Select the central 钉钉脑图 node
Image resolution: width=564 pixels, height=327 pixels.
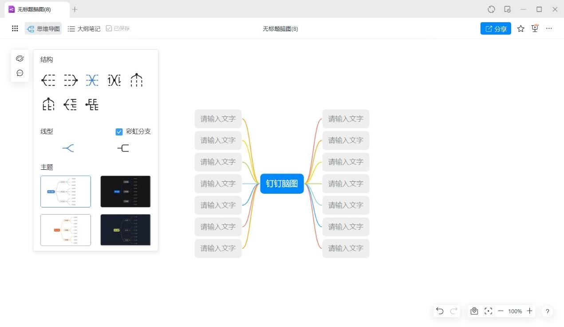[x=282, y=183]
